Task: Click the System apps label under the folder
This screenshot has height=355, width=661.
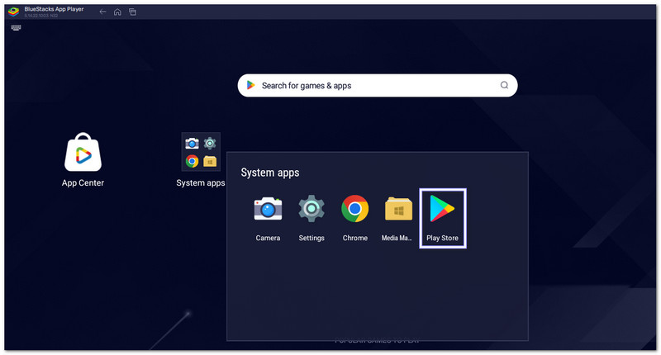Action: (x=201, y=182)
